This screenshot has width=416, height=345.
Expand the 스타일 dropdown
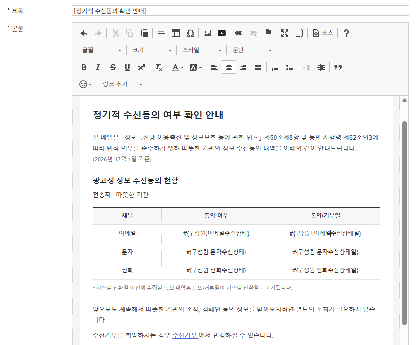tap(202, 50)
